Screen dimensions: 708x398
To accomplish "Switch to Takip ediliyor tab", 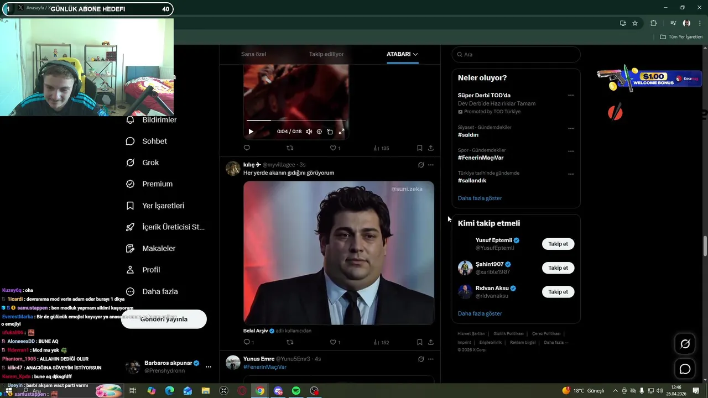I will pos(326,54).
